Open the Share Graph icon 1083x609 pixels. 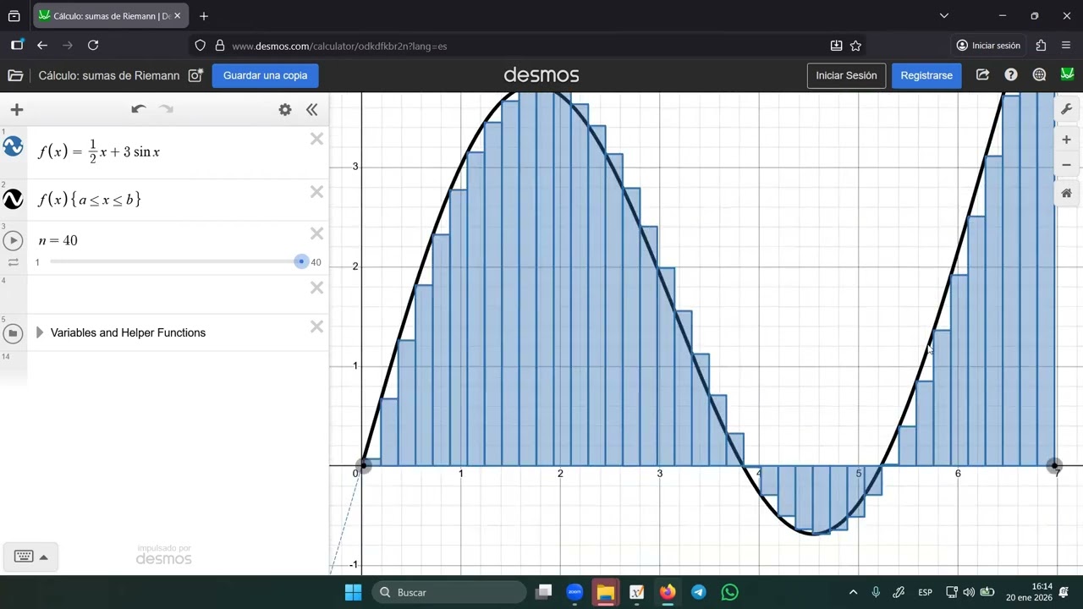pos(982,75)
